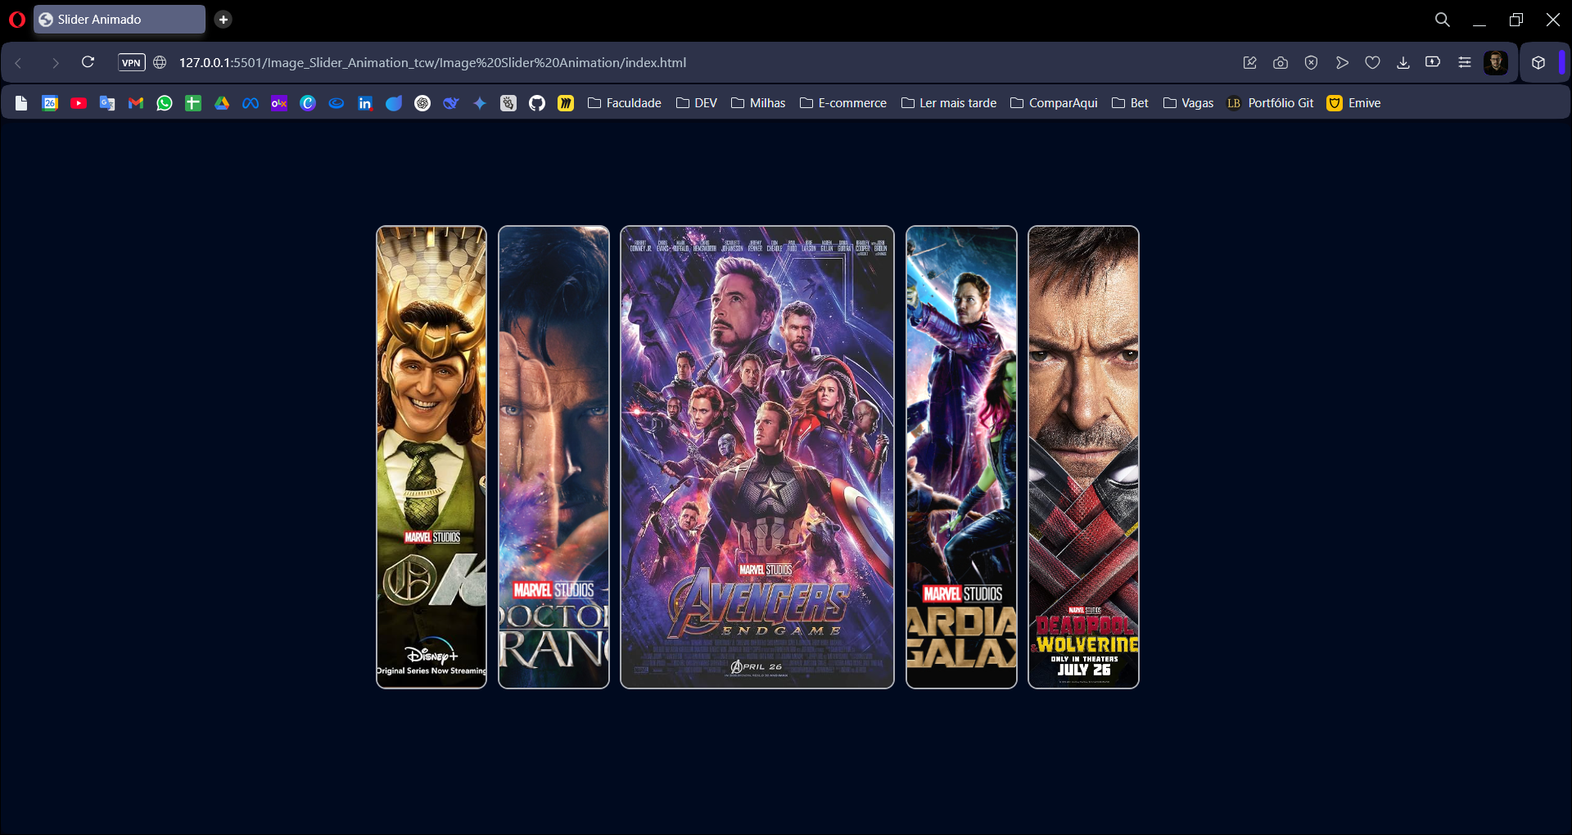The height and width of the screenshot is (835, 1572).
Task: Open the Canva bookmark
Action: [x=308, y=103]
